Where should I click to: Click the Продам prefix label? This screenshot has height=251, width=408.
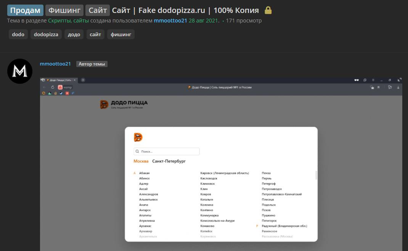pyautogui.click(x=25, y=10)
